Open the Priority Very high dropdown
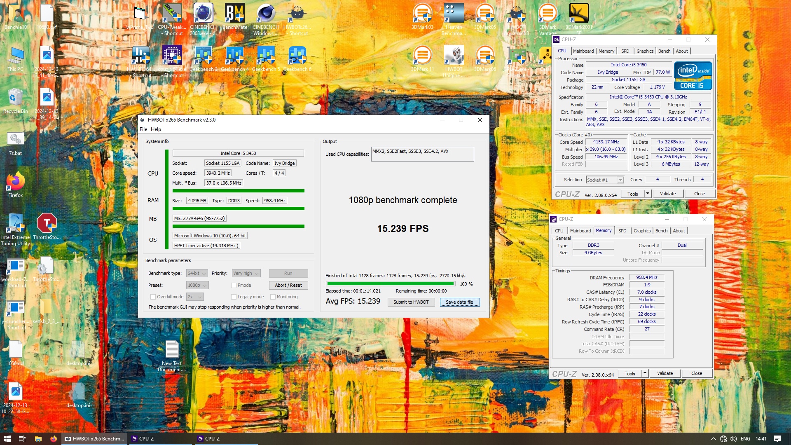 pyautogui.click(x=246, y=273)
